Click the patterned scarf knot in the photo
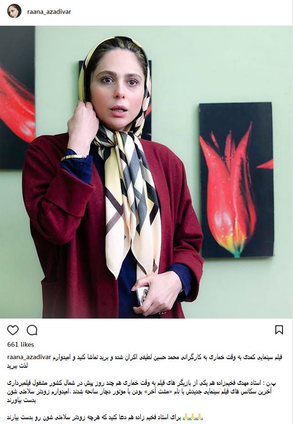 click(x=118, y=139)
